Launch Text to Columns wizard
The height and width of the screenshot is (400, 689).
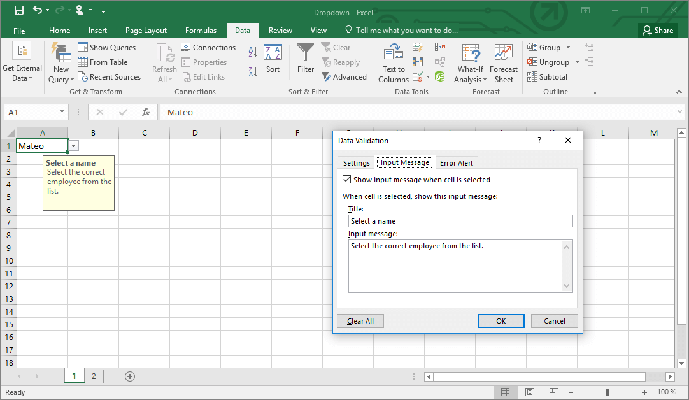(x=394, y=63)
